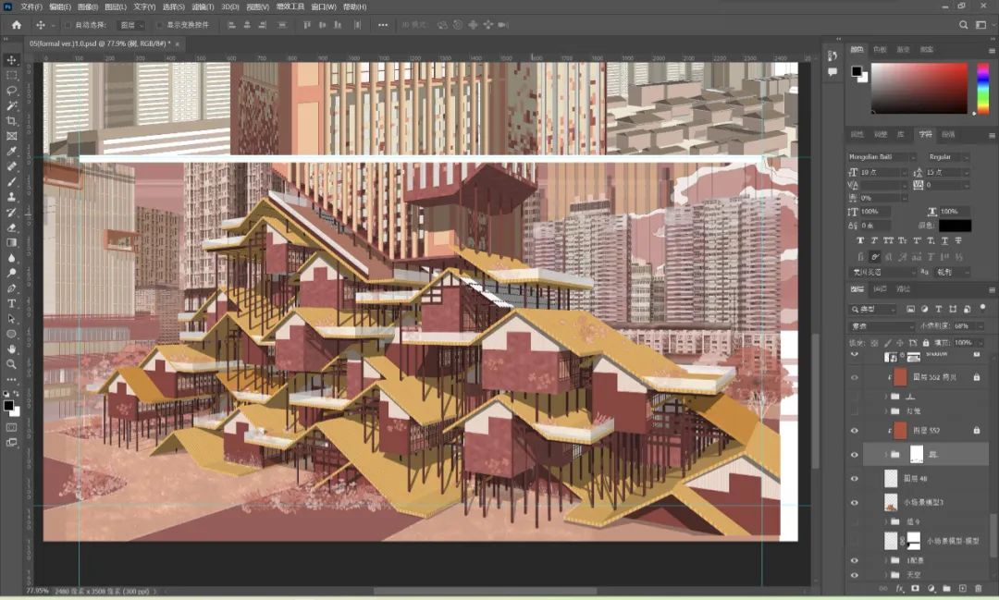Click the fx layer style icon

coord(900,589)
